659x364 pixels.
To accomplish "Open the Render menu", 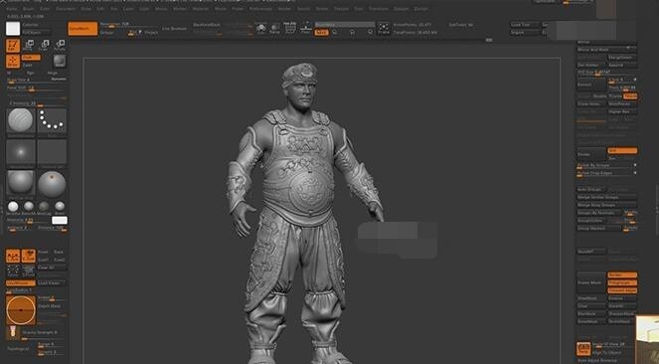I will (284, 8).
